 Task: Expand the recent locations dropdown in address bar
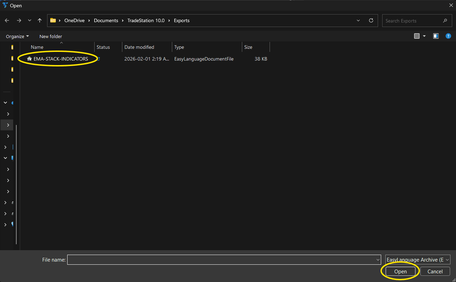click(x=358, y=20)
